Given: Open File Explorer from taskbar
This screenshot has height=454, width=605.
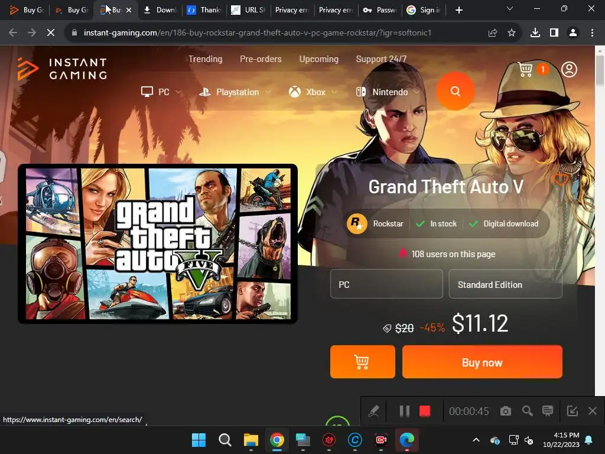Looking at the screenshot, I should [251, 440].
